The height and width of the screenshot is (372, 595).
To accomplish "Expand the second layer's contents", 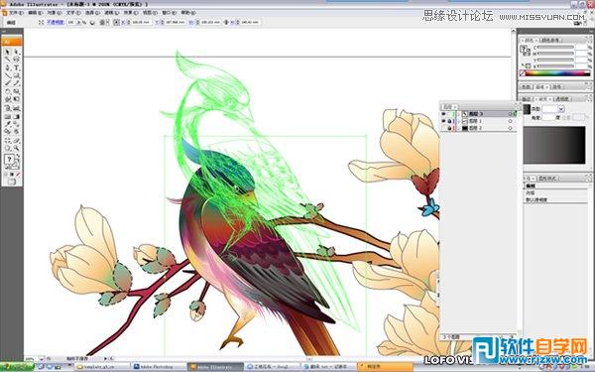I will pyautogui.click(x=459, y=121).
